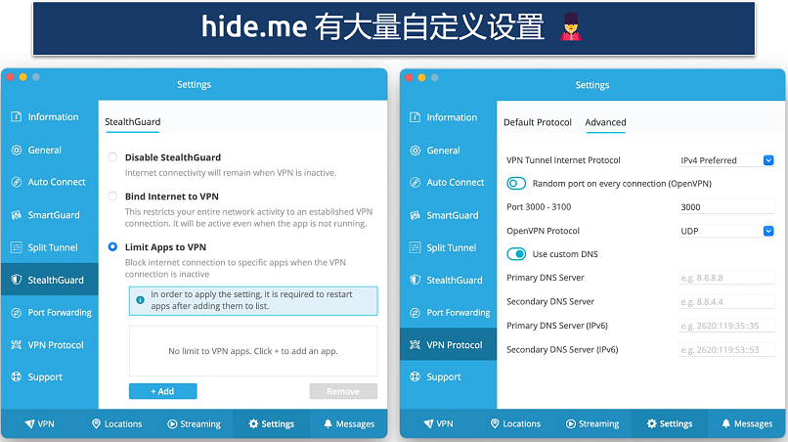Turn off the Use custom DNS toggle
788x442 pixels.
[x=516, y=254]
